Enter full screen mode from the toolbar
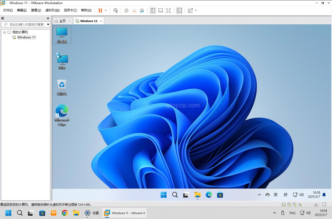332x219 pixels. tap(168, 11)
